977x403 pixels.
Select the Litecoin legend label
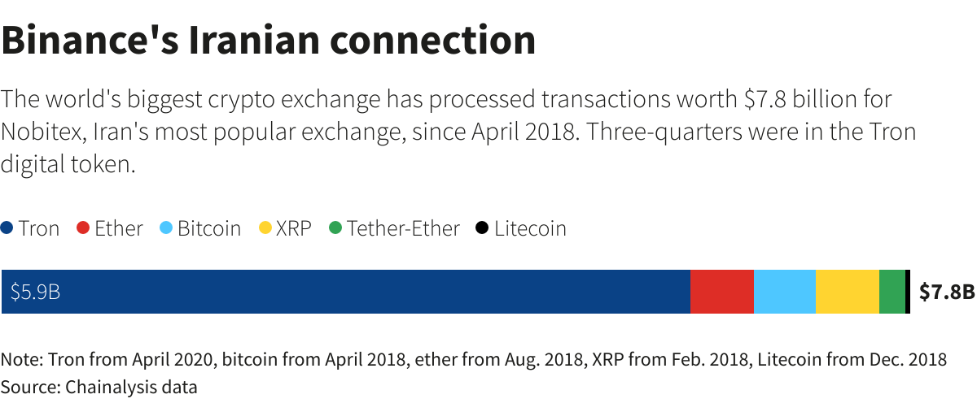point(530,228)
